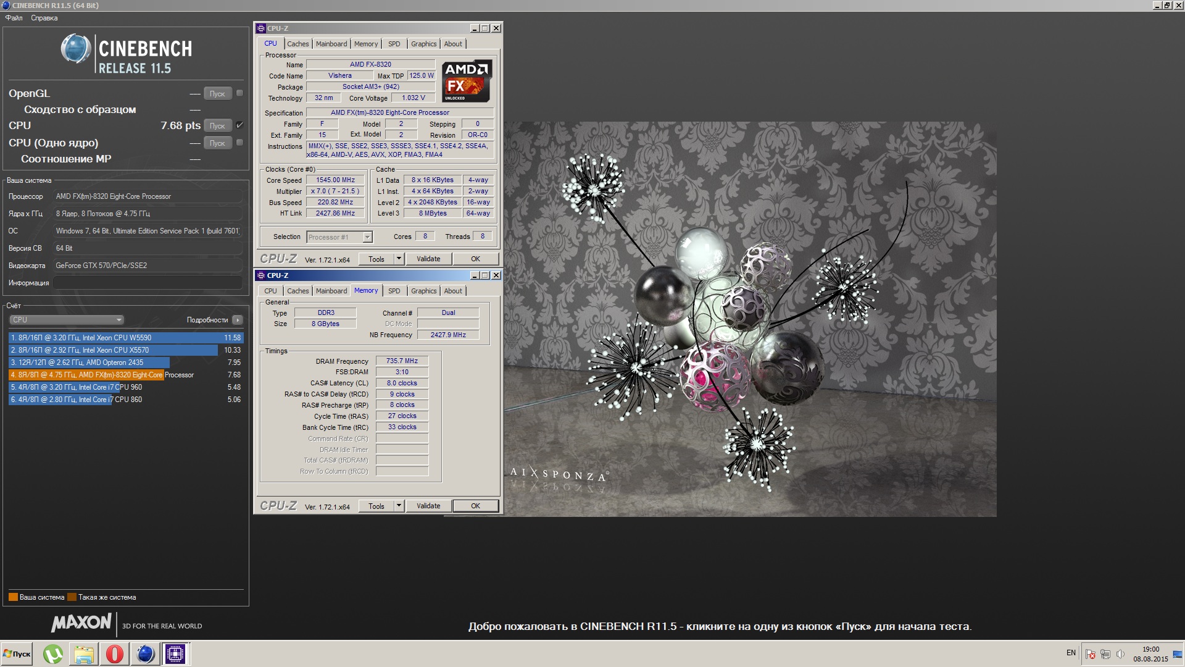This screenshot has width=1185, height=667.
Task: Open uTorrent from the taskbar
Action: (x=53, y=654)
